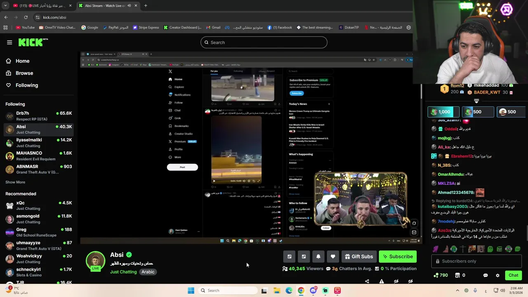
Task: Open File Explorer from taskbar
Action: tap(277, 290)
